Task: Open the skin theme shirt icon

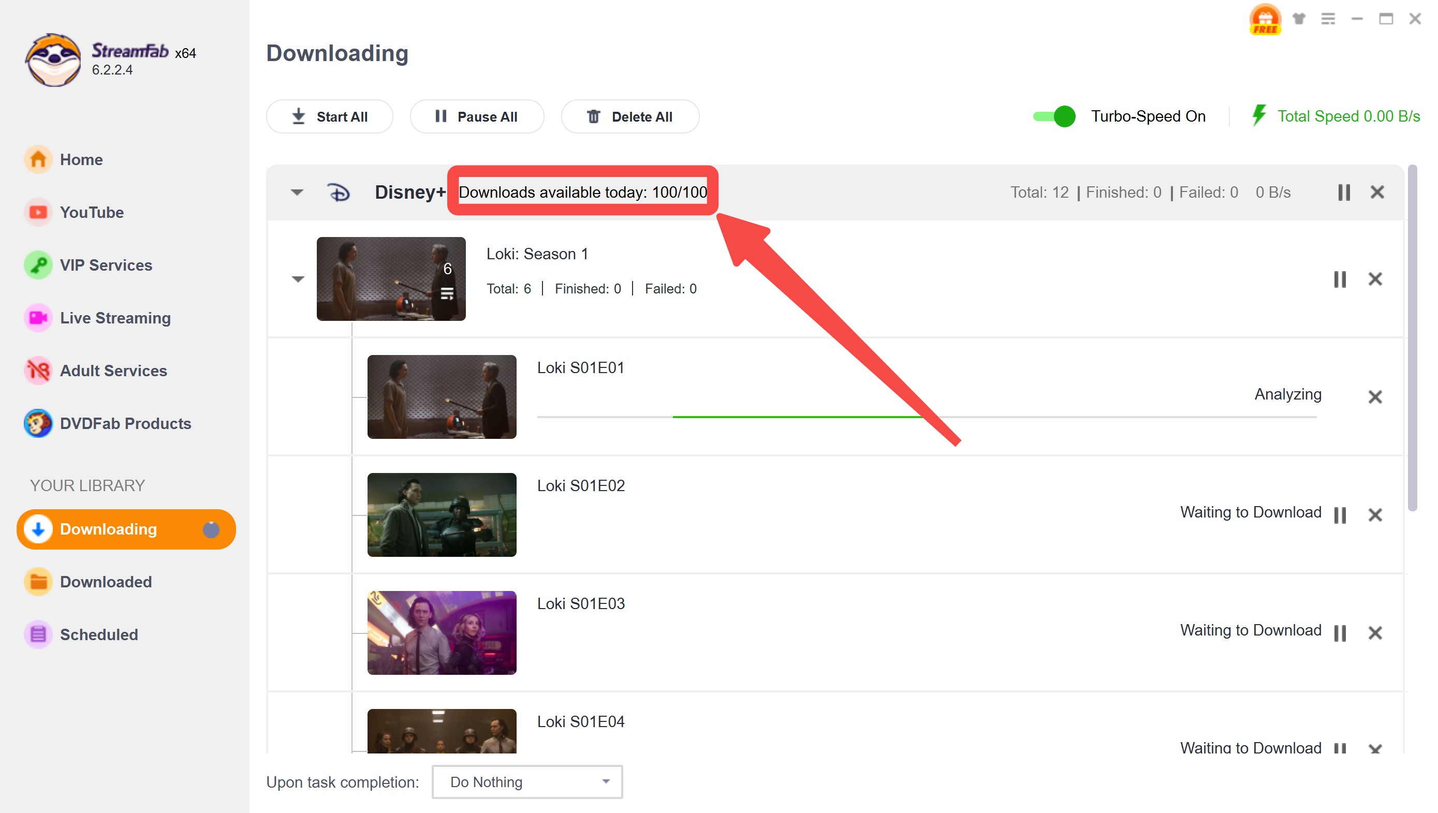Action: pos(1299,19)
